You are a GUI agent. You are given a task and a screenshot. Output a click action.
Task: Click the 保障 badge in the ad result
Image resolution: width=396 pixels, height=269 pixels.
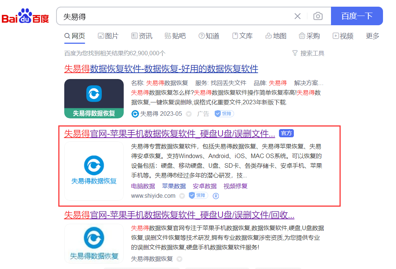224,114
